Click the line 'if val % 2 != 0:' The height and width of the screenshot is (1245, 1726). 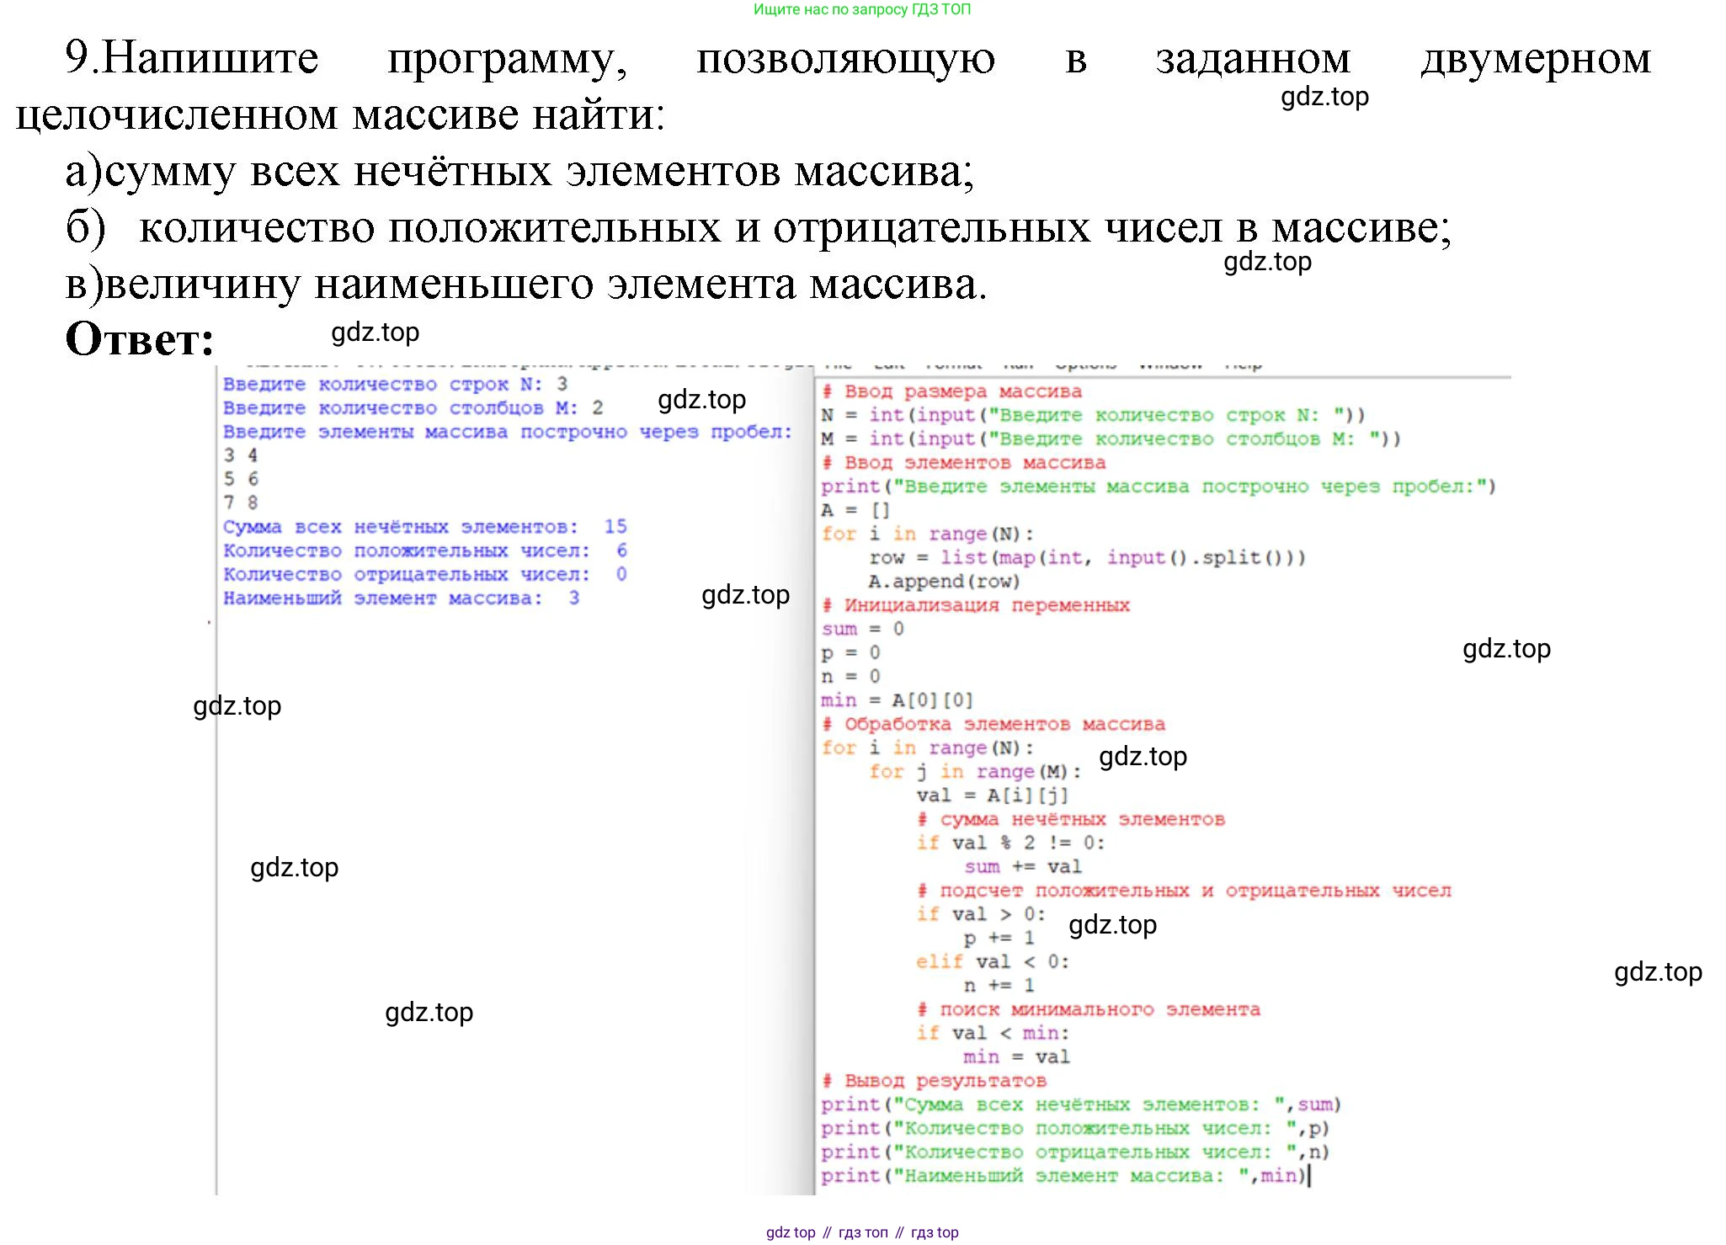(x=1010, y=843)
